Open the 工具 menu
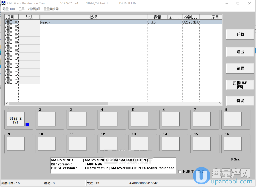Screen dimensions: 256x187 pyautogui.click(x=21, y=9)
